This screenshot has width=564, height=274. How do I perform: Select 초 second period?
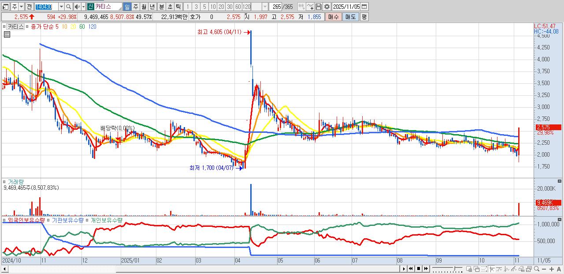pyautogui.click(x=170, y=7)
